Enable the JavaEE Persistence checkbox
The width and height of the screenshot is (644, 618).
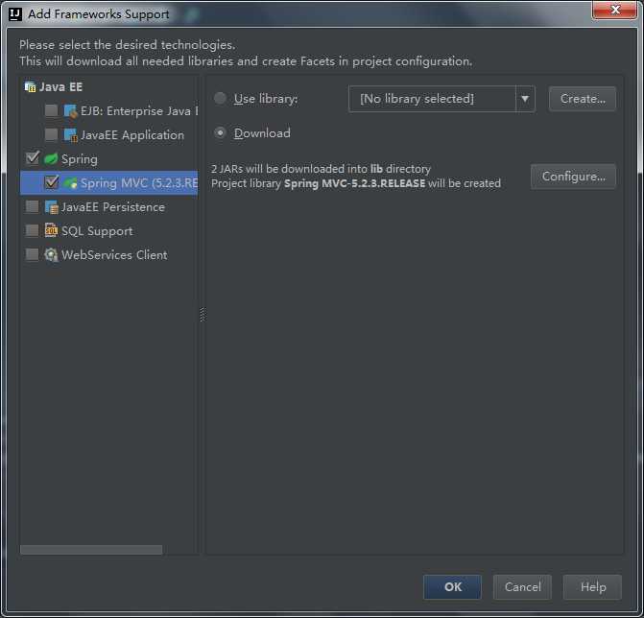tap(32, 206)
